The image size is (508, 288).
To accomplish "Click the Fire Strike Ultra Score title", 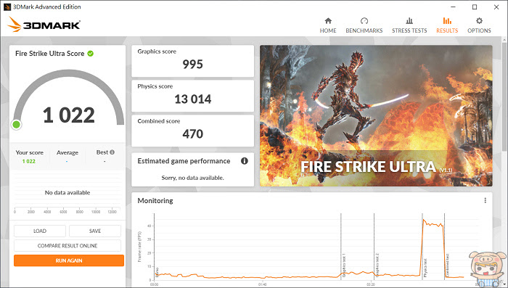I will [x=50, y=54].
